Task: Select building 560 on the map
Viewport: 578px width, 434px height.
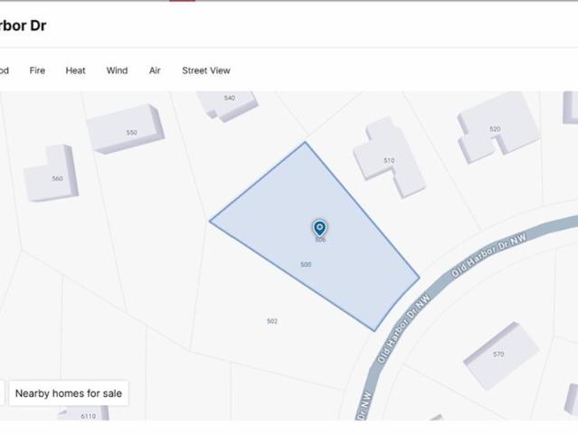Action: [x=52, y=174]
